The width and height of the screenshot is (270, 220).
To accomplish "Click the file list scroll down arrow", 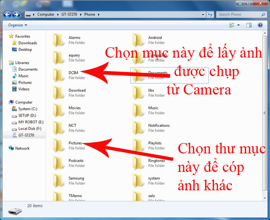I will (265, 198).
